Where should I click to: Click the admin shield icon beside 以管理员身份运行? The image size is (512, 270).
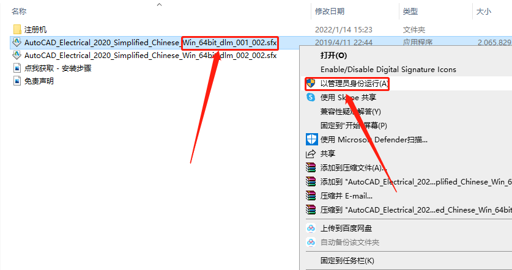[311, 84]
